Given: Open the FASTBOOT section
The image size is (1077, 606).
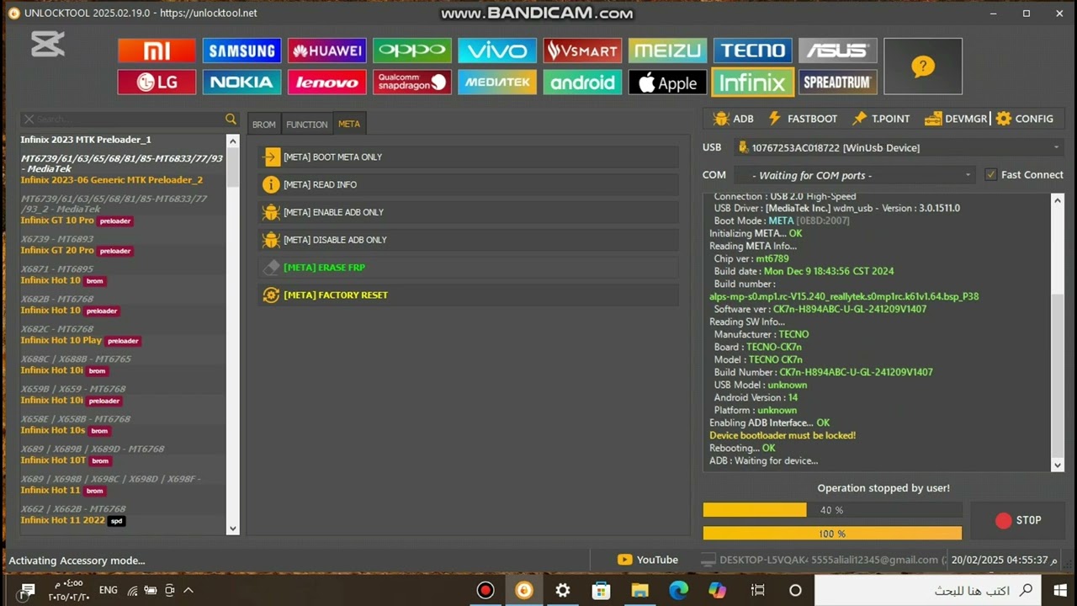Looking at the screenshot, I should pyautogui.click(x=802, y=119).
